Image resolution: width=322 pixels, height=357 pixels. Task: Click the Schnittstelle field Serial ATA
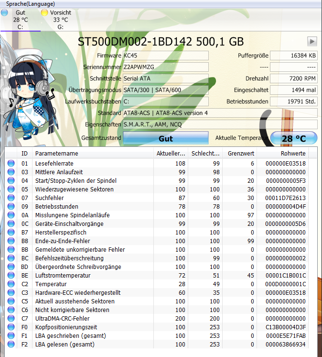click(166, 78)
